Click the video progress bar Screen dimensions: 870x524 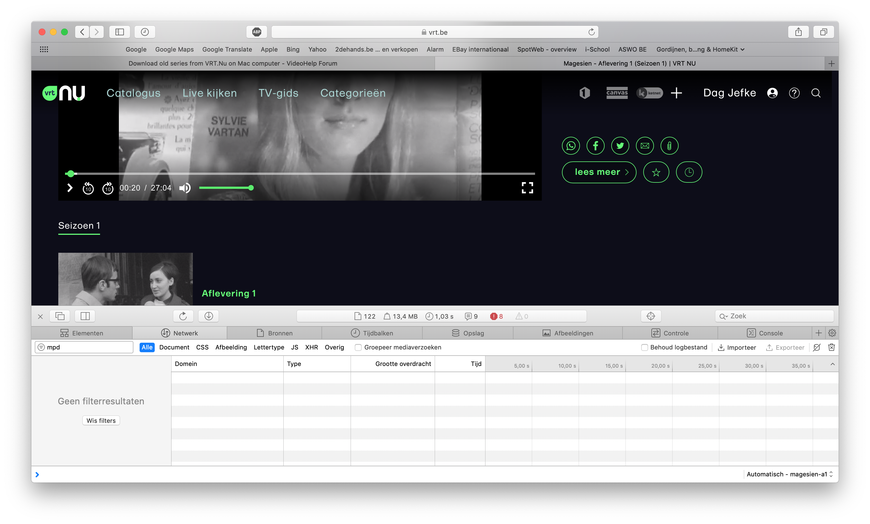coord(300,174)
